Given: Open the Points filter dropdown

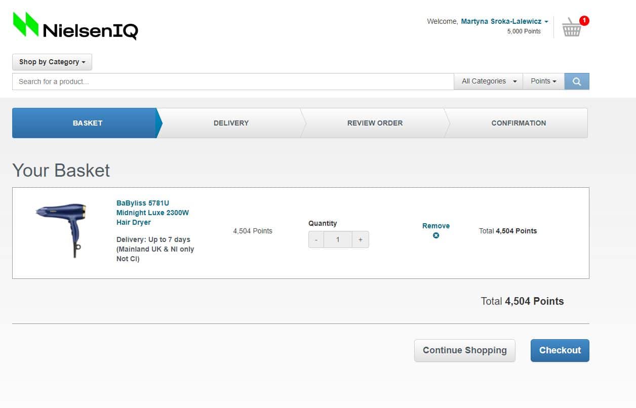Looking at the screenshot, I should (x=543, y=81).
